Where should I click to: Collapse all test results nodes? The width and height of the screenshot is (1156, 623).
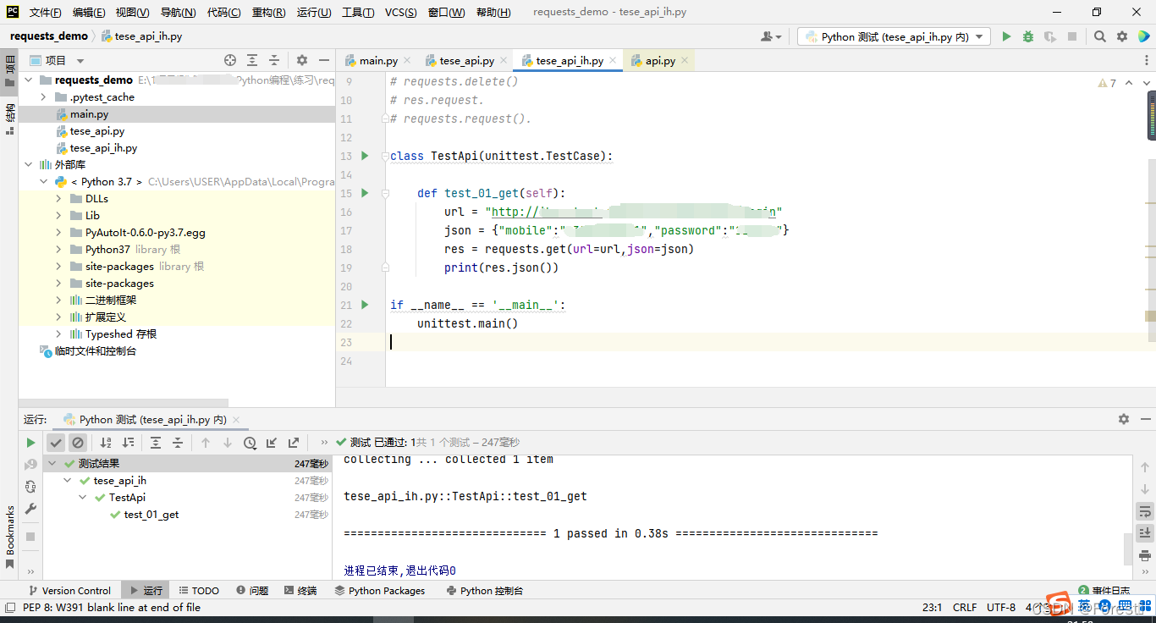(x=178, y=443)
